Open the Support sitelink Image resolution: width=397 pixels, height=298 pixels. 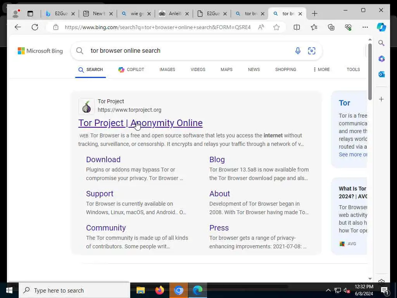click(x=100, y=194)
